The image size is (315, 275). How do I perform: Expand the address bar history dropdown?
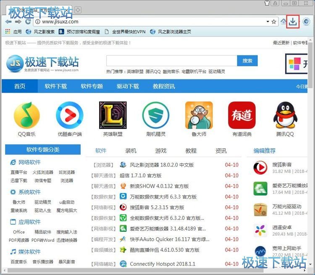[x=268, y=21]
